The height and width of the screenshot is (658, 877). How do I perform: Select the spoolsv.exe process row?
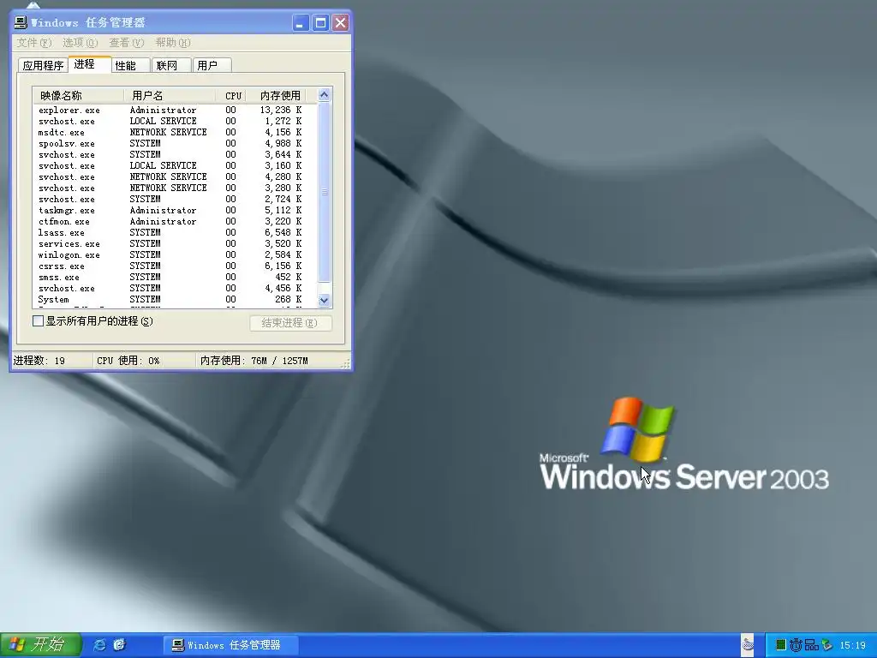pyautogui.click(x=175, y=144)
